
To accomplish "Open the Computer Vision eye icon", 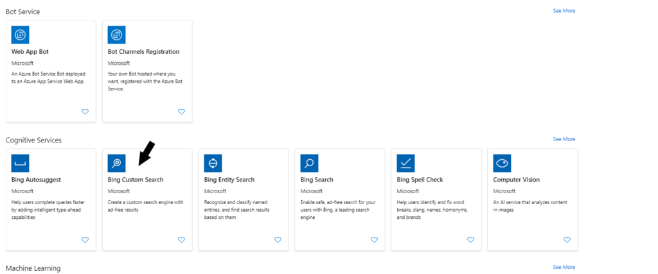I will [x=502, y=163].
